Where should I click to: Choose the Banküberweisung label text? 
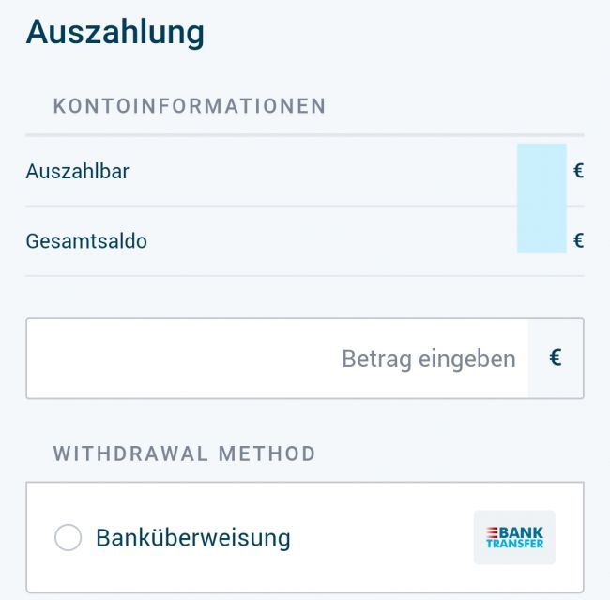192,538
